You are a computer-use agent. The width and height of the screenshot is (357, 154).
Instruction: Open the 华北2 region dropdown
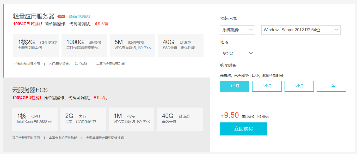click(237, 54)
